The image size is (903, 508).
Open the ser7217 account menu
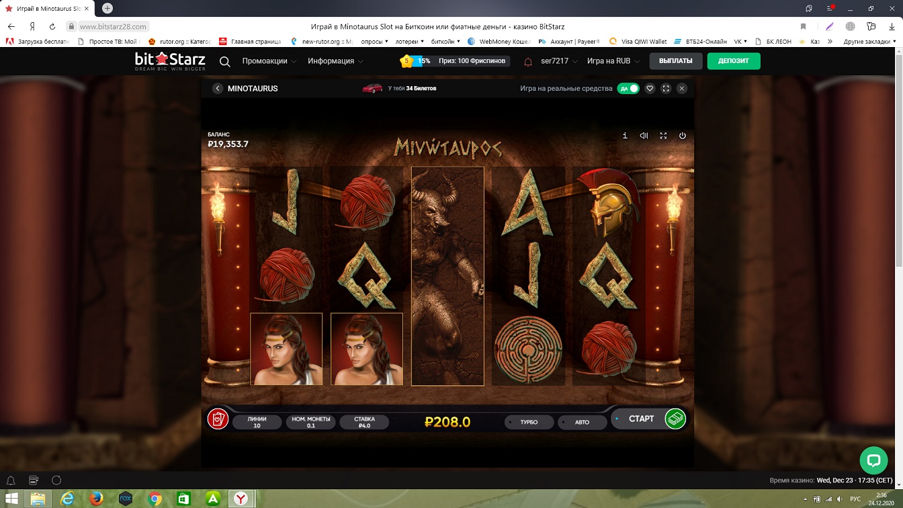pyautogui.click(x=559, y=61)
